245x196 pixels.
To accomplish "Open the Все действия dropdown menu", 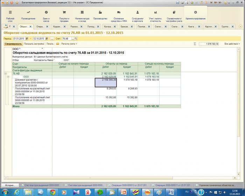I will coord(232,44).
